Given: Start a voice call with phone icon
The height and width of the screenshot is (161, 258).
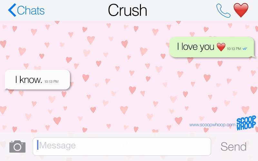Looking at the screenshot, I should point(223,11).
